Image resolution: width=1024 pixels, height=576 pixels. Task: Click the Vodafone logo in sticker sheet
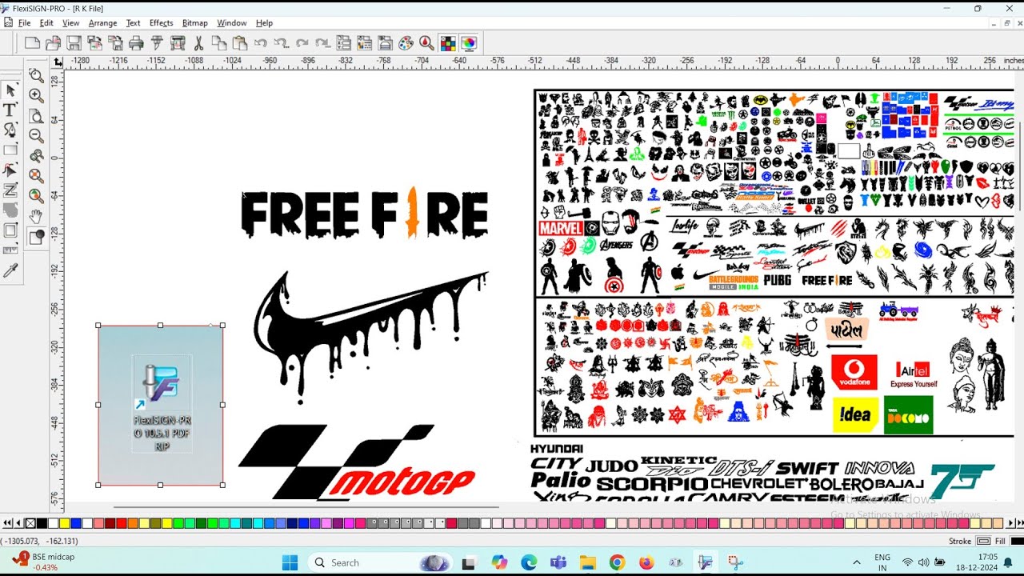tap(854, 373)
